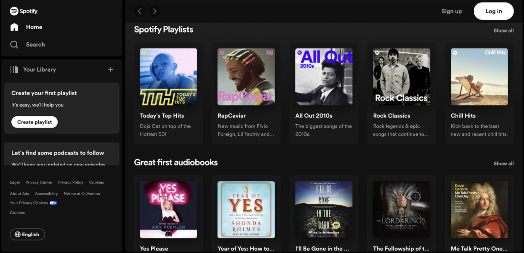Click the RapCaviar title text
Screen dimensions: 524x253
(231, 116)
